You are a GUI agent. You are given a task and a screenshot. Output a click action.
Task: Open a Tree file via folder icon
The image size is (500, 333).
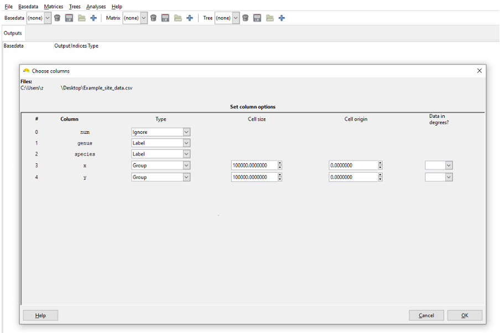270,18
